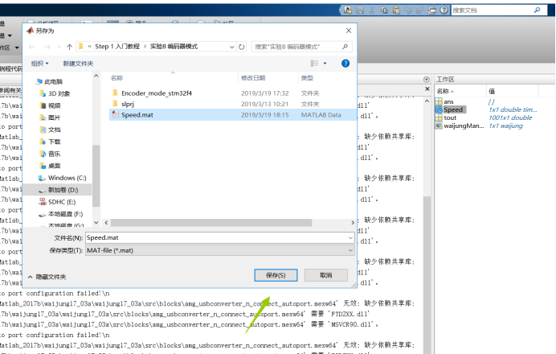Open the 组织 menu

[x=39, y=64]
